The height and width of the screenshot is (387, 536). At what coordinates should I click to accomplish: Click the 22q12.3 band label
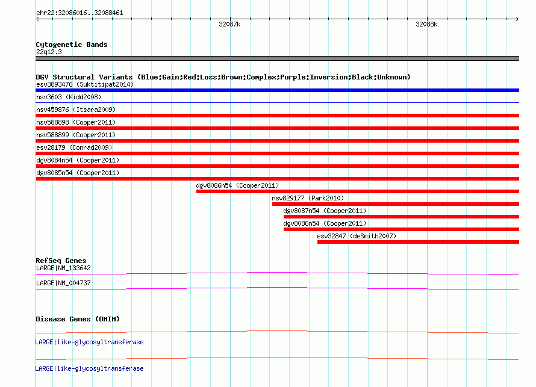(49, 52)
